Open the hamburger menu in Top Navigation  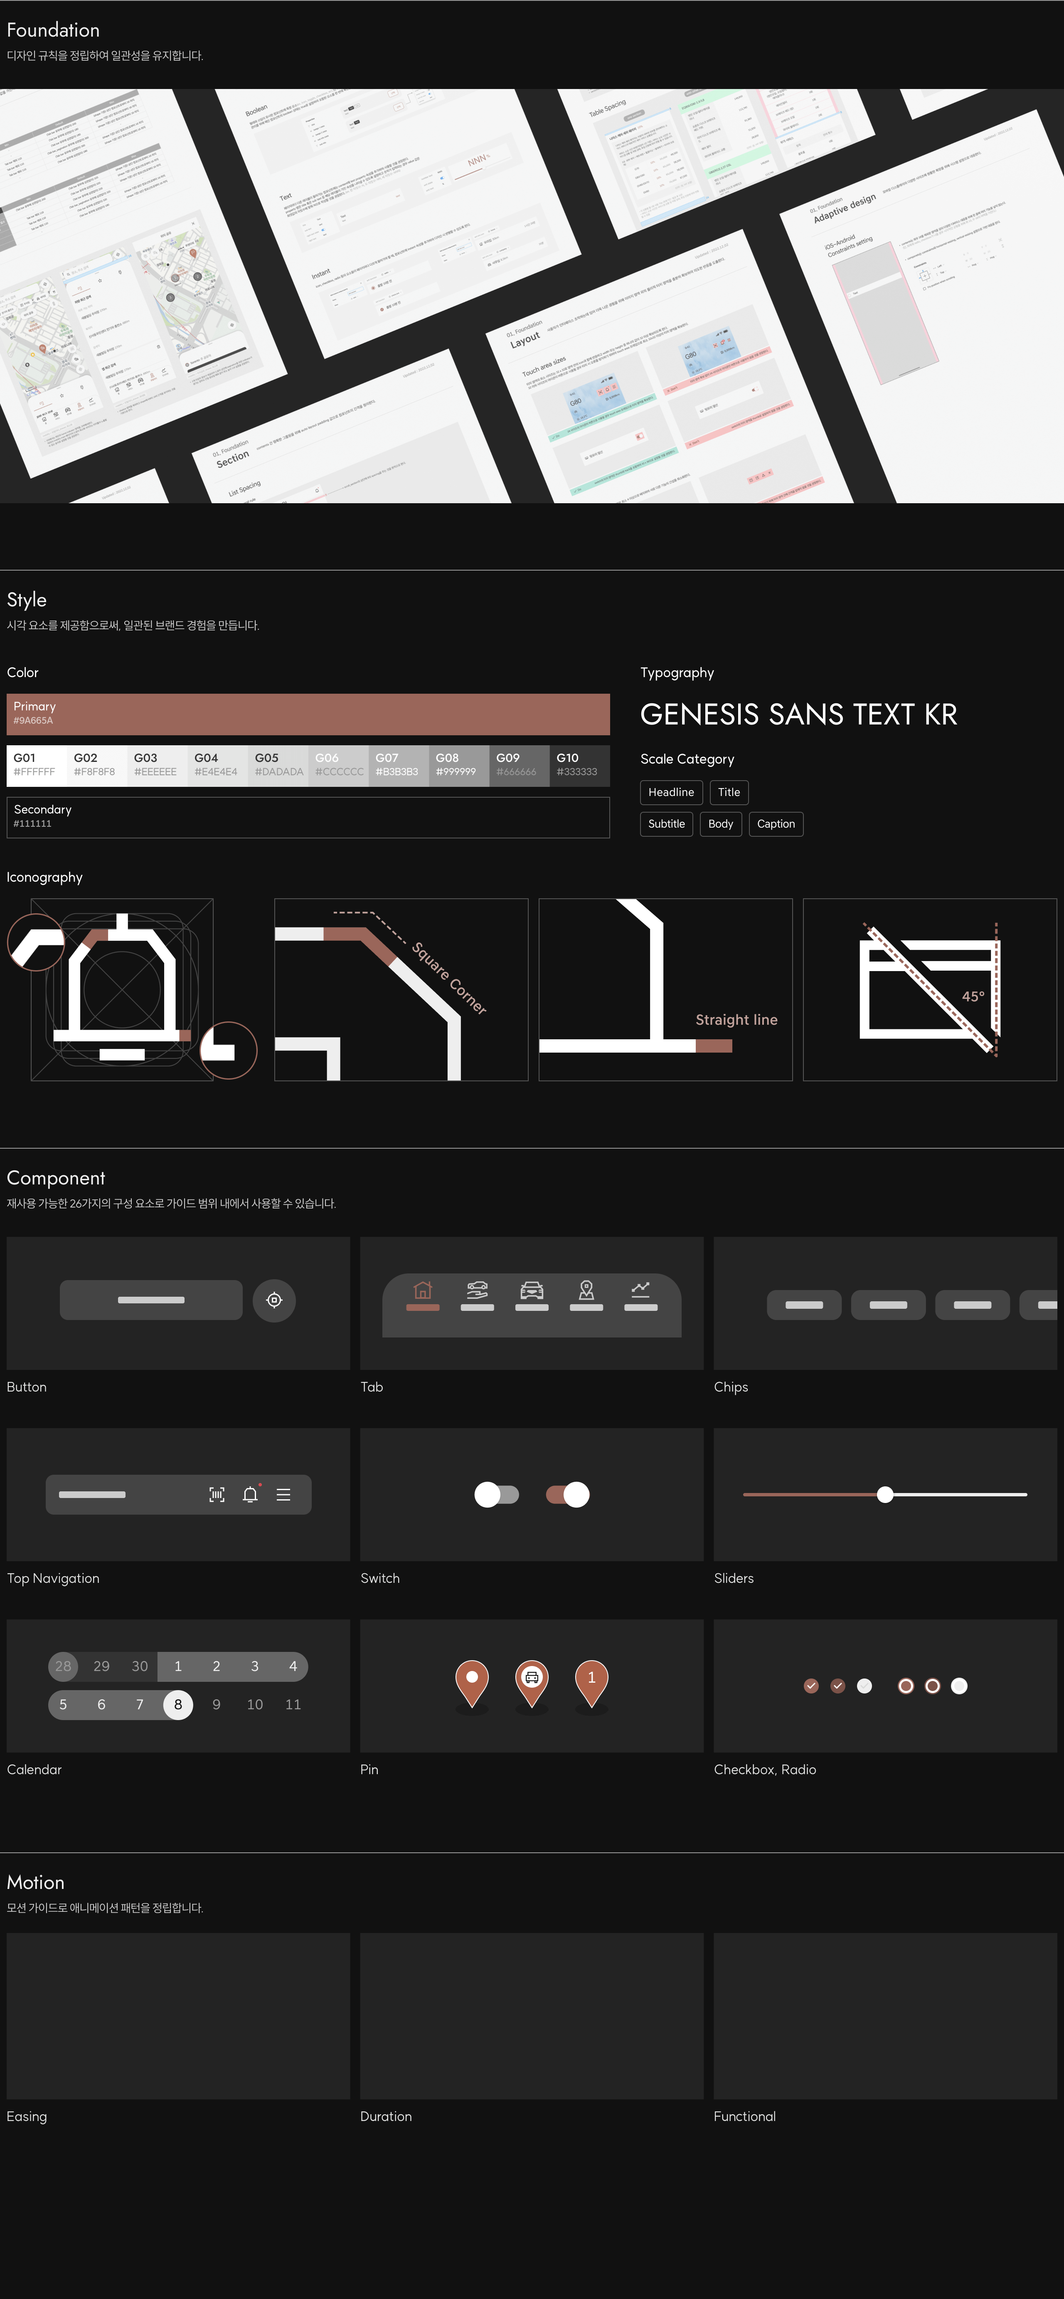(x=283, y=1495)
